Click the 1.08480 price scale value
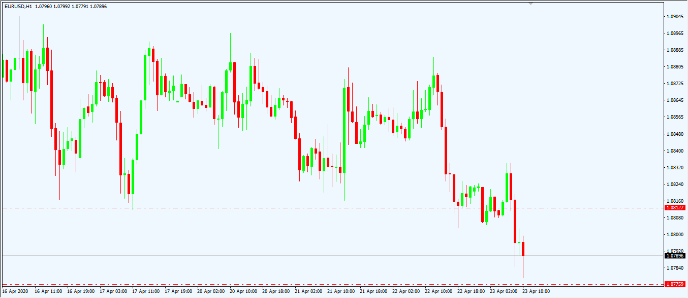 (675, 134)
